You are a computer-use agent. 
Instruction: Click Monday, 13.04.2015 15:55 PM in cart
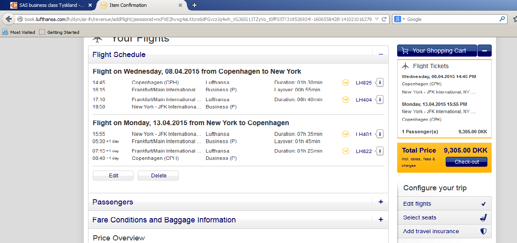tap(435, 104)
